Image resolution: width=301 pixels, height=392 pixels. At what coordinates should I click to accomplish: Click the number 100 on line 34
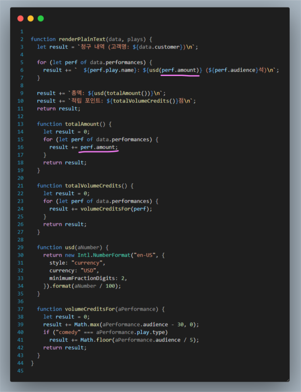[x=110, y=286]
